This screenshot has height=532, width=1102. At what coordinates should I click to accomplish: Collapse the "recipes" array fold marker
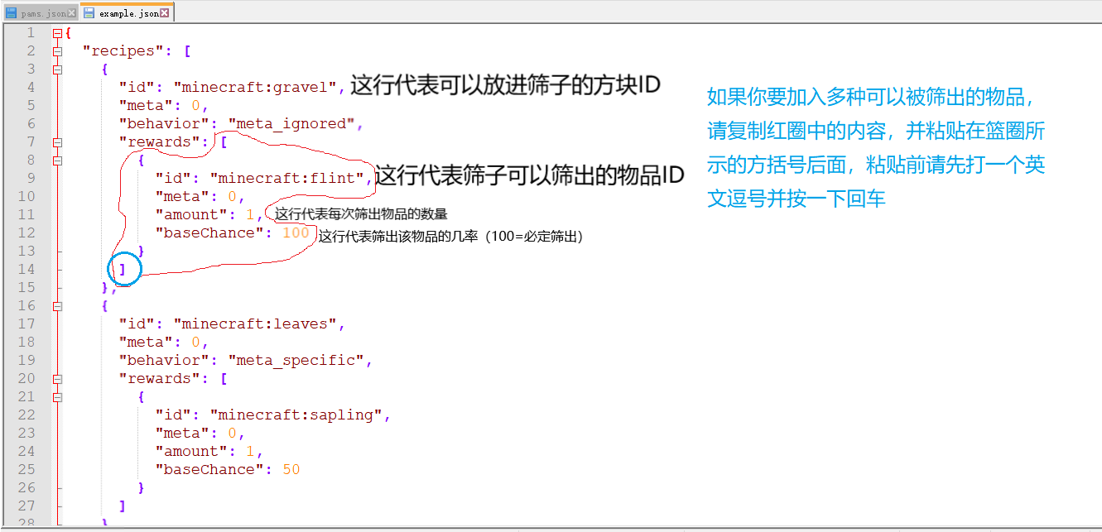click(56, 51)
